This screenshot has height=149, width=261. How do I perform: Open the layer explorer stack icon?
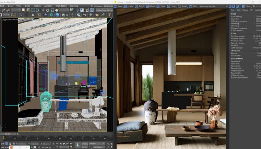(33, 15)
